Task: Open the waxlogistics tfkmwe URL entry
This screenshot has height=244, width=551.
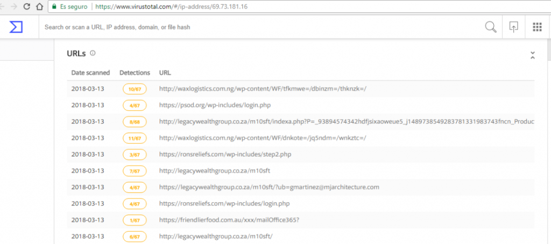Action: [x=263, y=89]
